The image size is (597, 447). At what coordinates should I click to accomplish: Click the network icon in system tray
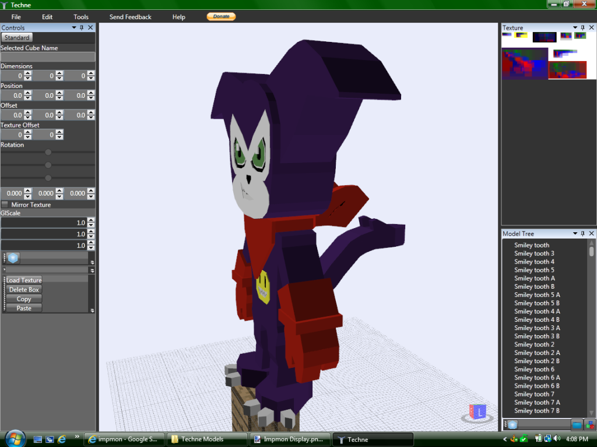548,439
